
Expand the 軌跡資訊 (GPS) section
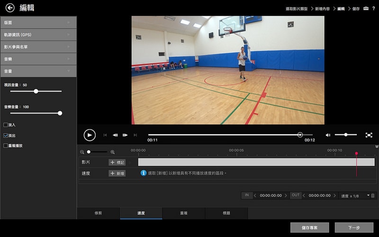(38, 35)
